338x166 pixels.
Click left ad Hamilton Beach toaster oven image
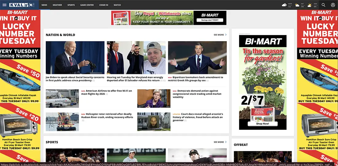[19, 125]
